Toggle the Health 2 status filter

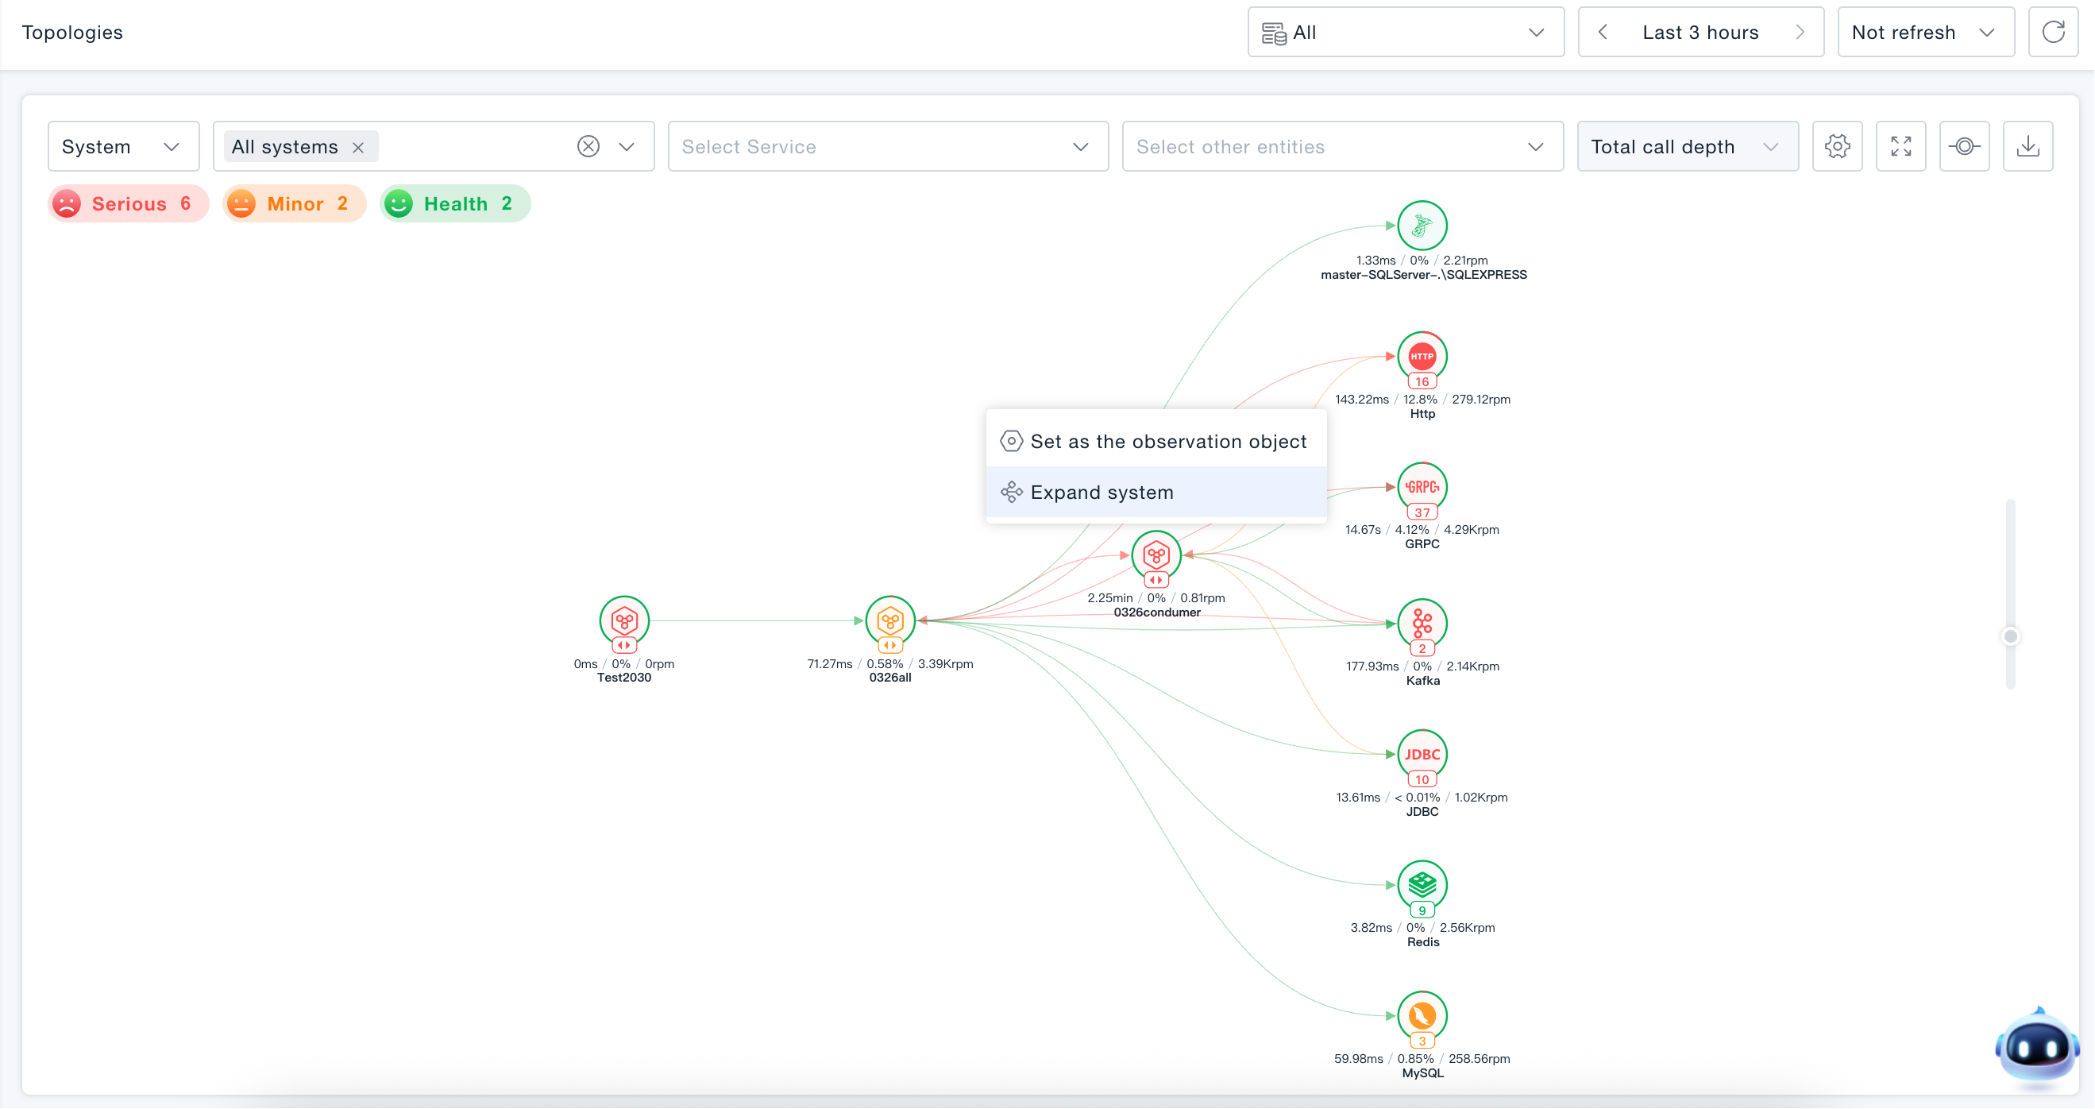point(454,203)
